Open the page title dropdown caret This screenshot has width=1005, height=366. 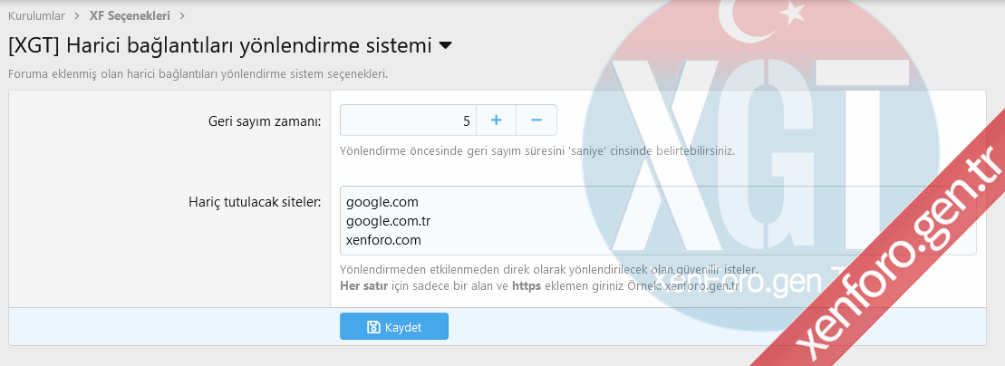click(x=445, y=45)
